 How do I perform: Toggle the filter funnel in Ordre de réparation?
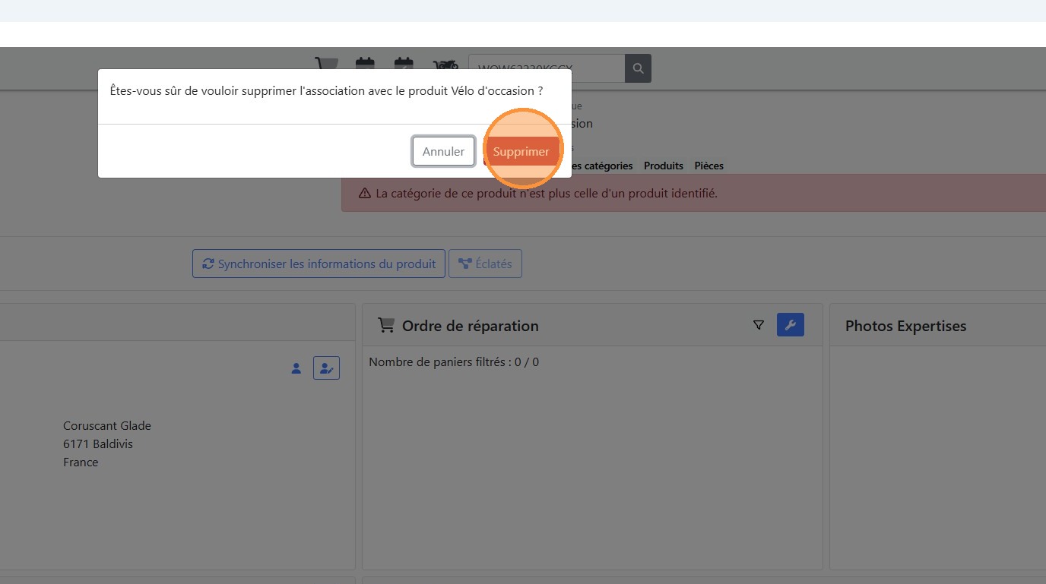coord(758,325)
